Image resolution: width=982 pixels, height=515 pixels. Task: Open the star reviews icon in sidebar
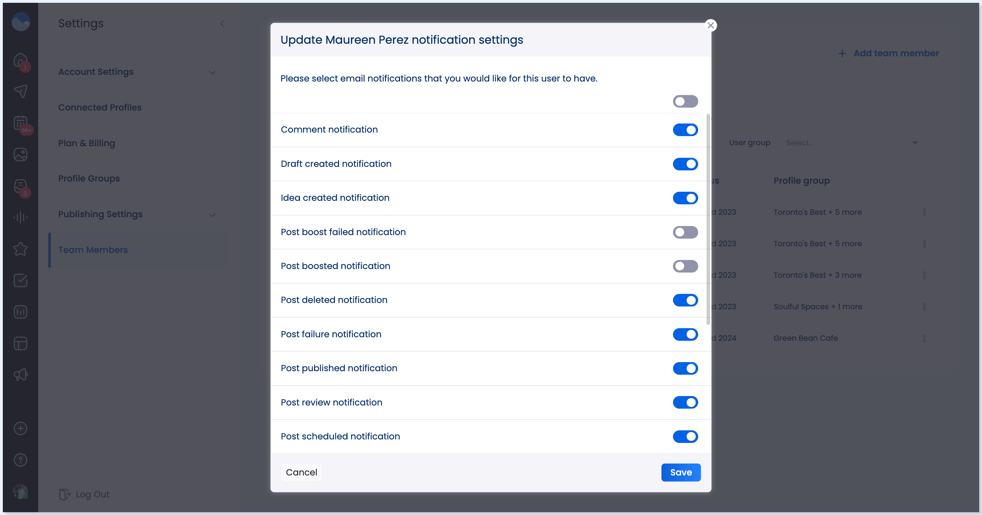(x=21, y=249)
